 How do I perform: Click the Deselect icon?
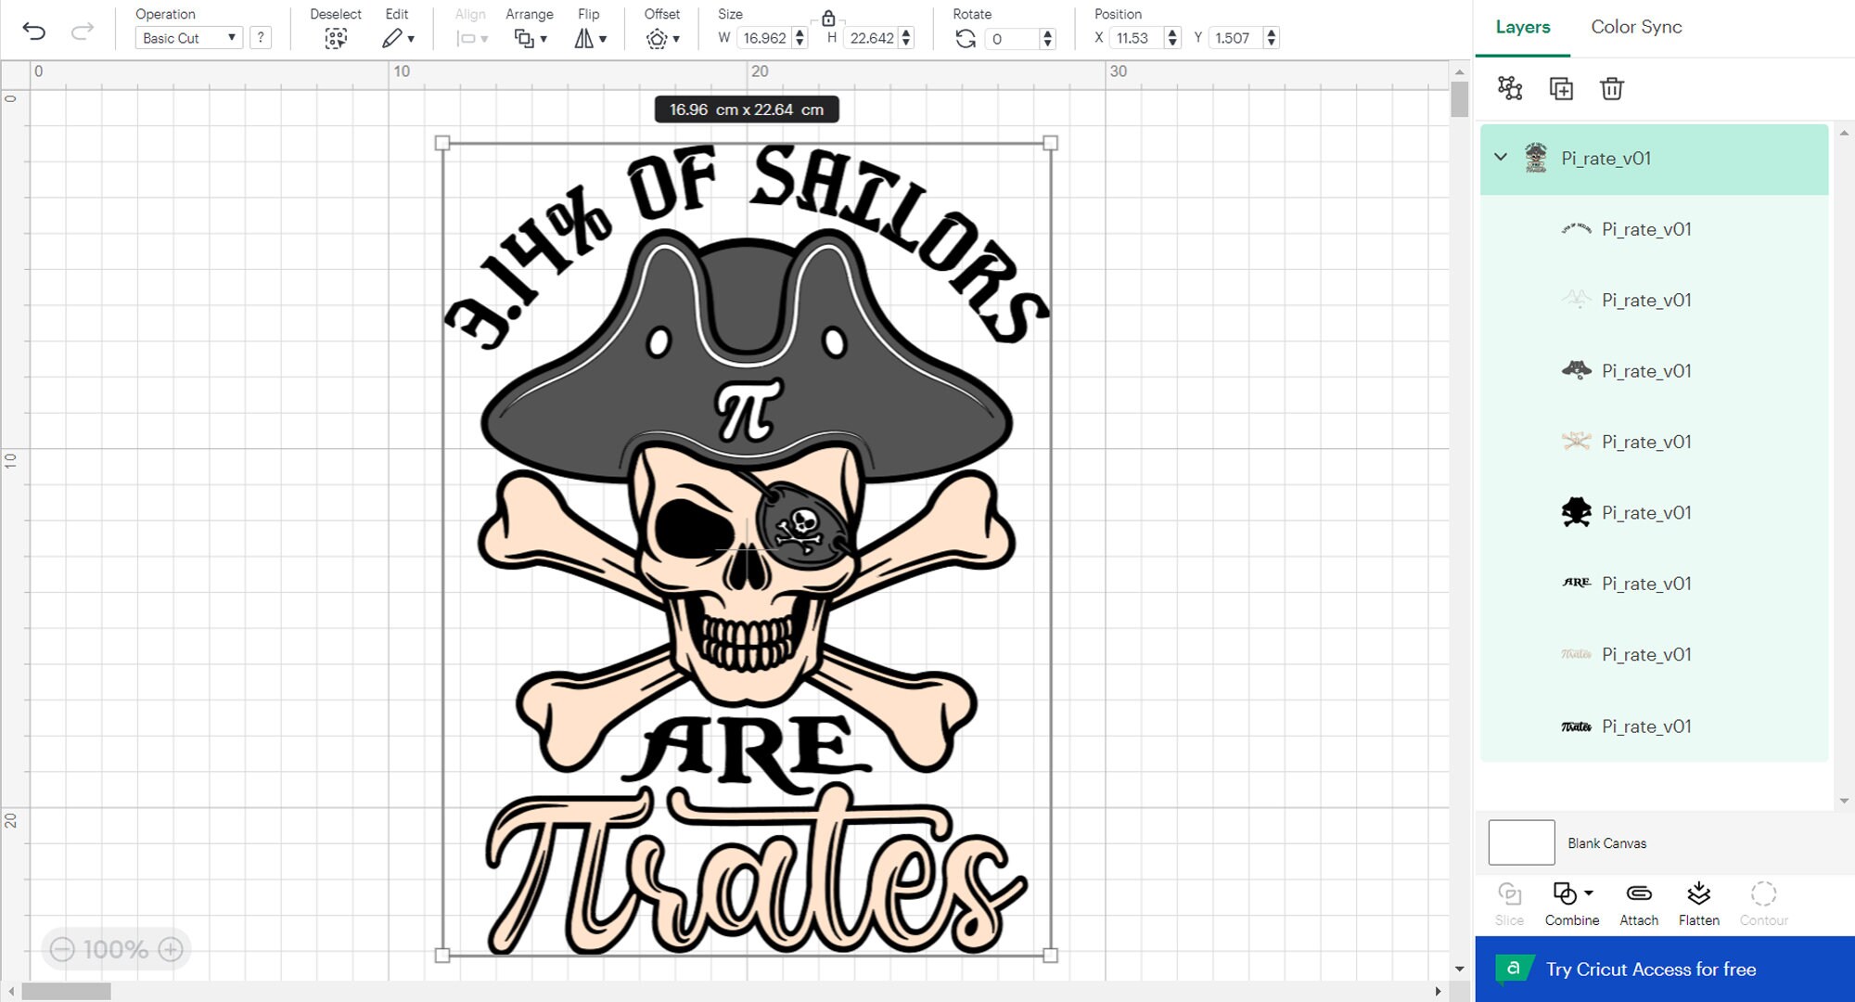[336, 37]
